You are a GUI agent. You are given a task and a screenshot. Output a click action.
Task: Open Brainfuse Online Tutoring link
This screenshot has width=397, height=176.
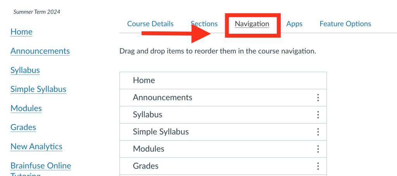pyautogui.click(x=41, y=166)
